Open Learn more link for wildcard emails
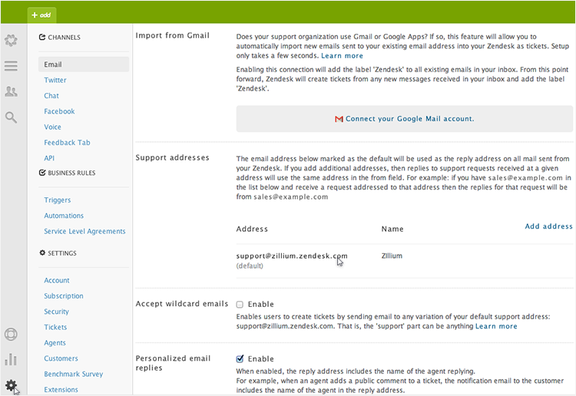 tap(496, 326)
